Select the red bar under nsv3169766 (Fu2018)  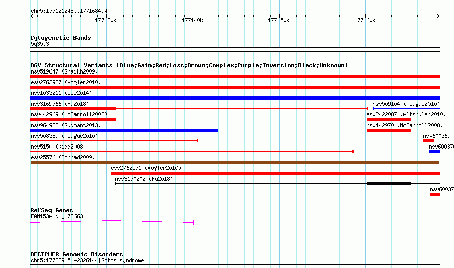pyautogui.click(x=73, y=109)
